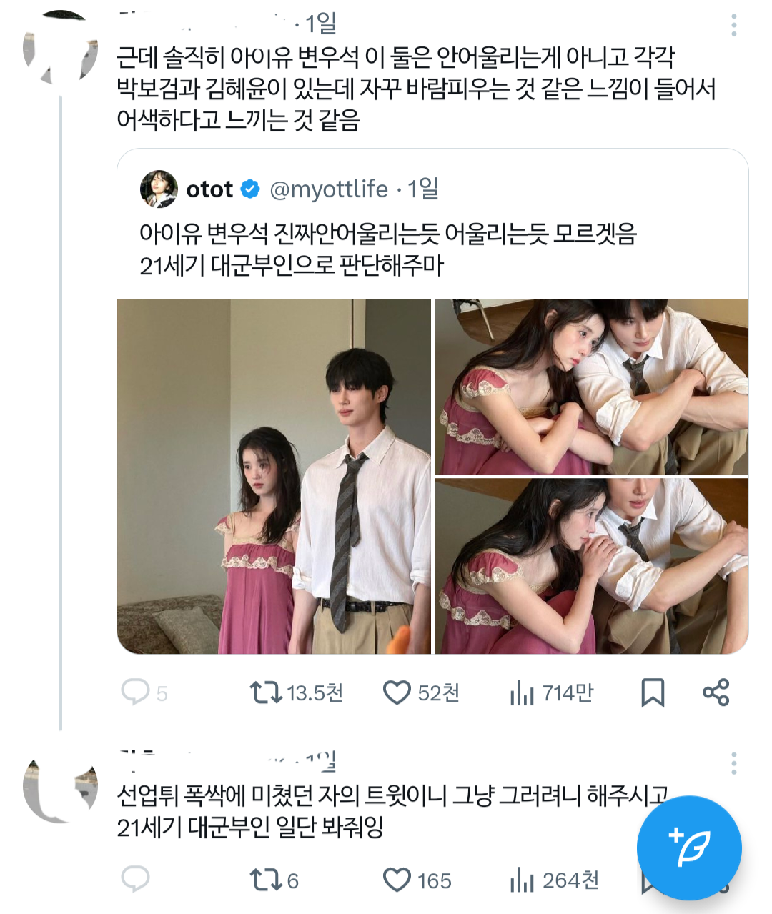Reply to the second tweet
The height and width of the screenshot is (914, 772).
tap(135, 880)
